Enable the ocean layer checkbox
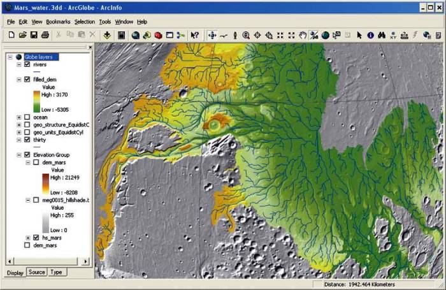Viewport: 446px width, 290px height. pos(27,117)
